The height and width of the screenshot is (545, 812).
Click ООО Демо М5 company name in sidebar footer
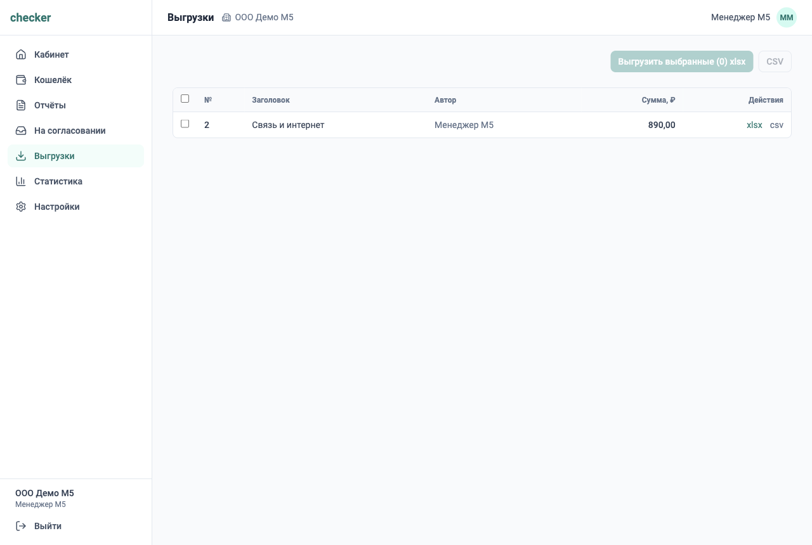(44, 493)
